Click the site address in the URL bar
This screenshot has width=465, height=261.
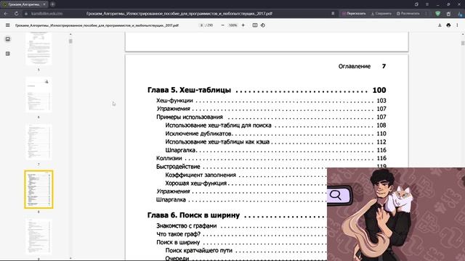coord(46,14)
